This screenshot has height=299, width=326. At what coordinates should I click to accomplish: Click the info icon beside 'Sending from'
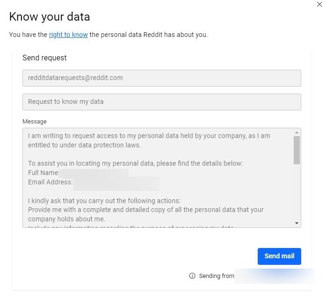coord(192,276)
